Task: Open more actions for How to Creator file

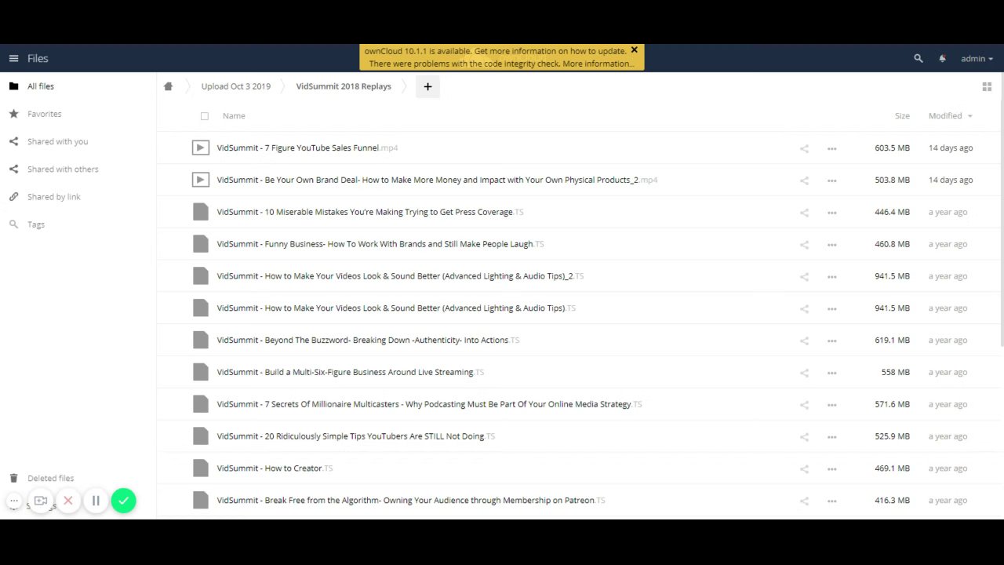Action: 831,469
